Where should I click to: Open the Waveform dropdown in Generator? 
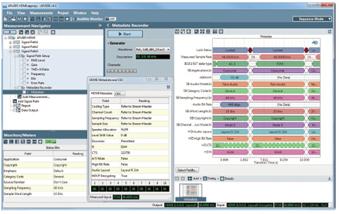tap(153, 50)
